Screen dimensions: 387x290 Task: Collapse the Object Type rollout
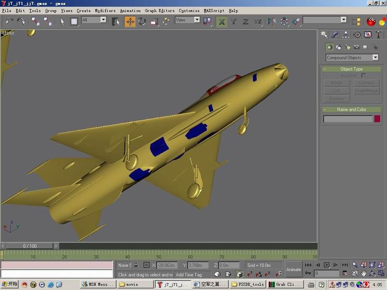[351, 69]
